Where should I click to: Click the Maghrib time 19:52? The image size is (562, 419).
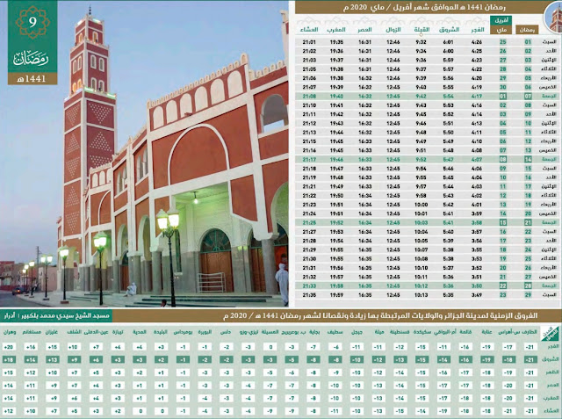336,222
